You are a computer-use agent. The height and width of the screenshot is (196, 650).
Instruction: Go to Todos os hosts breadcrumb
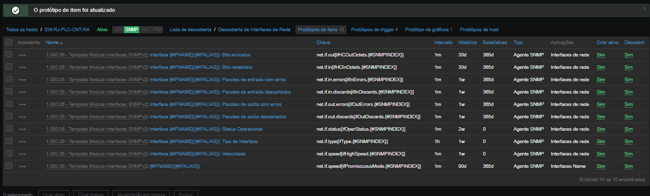pyautogui.click(x=21, y=30)
